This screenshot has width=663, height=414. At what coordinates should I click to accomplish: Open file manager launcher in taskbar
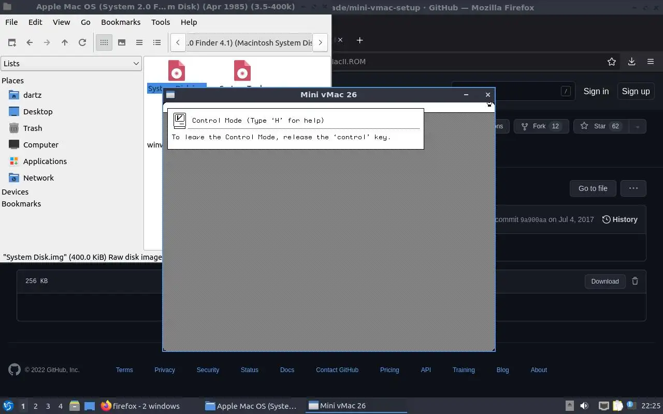click(75, 406)
